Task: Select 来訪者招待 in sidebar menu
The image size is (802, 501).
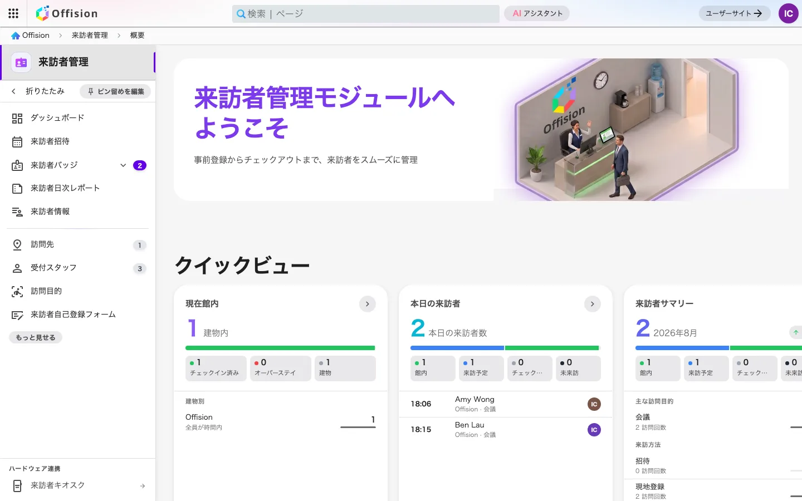Action: click(x=78, y=141)
